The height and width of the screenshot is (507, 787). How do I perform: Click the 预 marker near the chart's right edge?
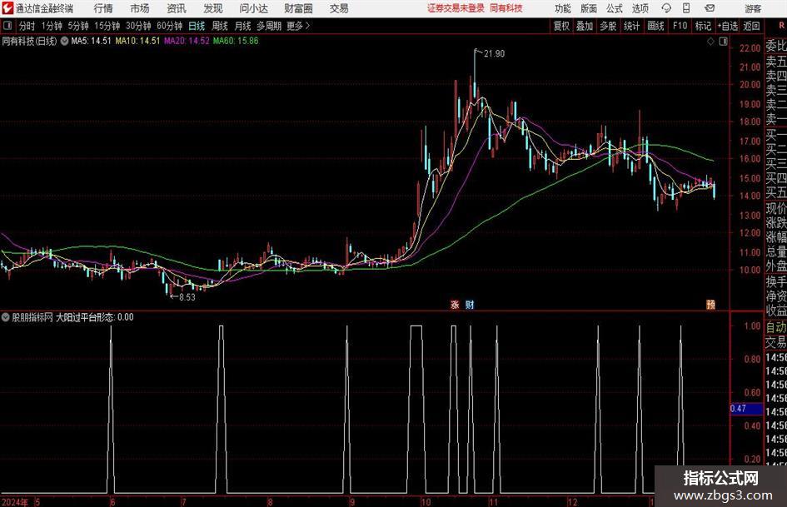pyautogui.click(x=710, y=304)
